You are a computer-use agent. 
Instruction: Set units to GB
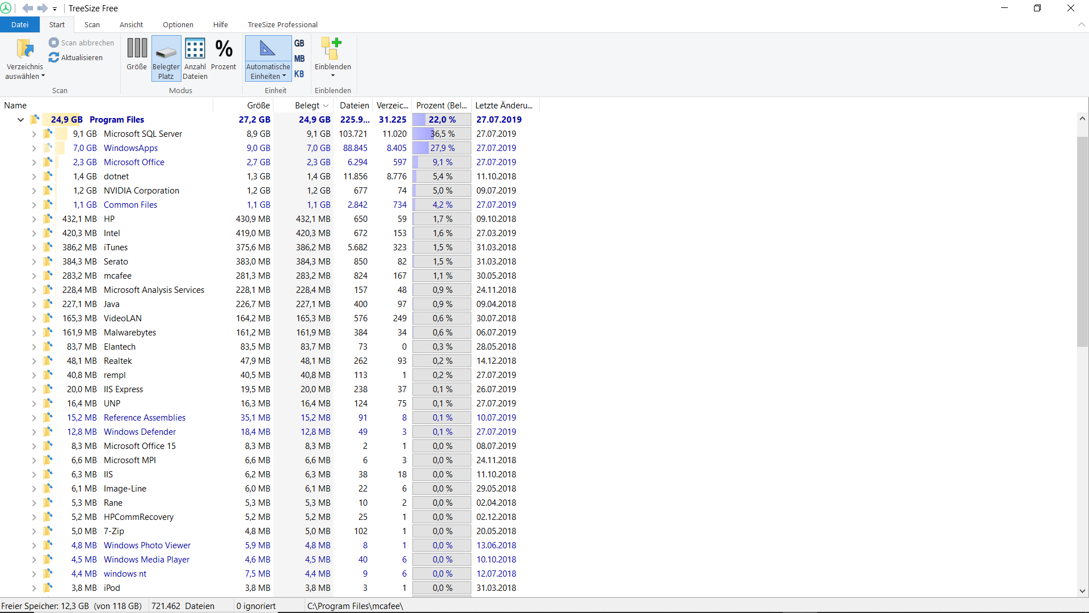click(x=299, y=43)
